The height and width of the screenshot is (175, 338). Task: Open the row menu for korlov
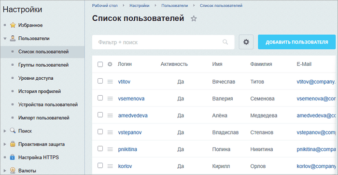pos(110,166)
